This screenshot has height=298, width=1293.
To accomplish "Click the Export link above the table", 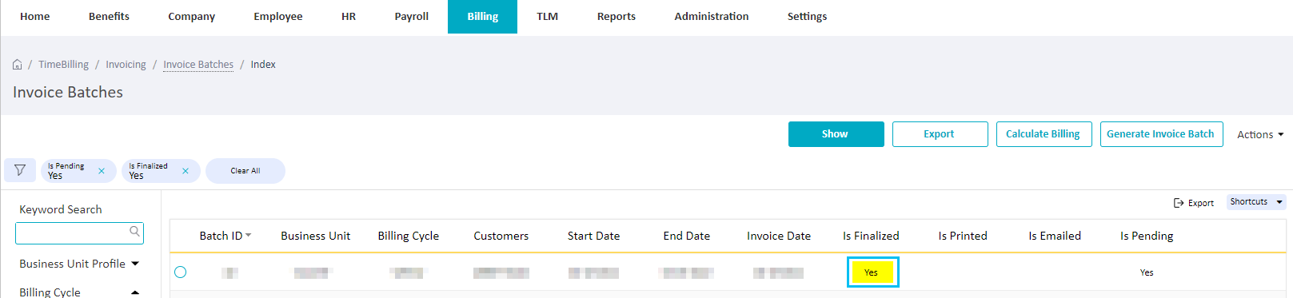I will (x=1193, y=203).
